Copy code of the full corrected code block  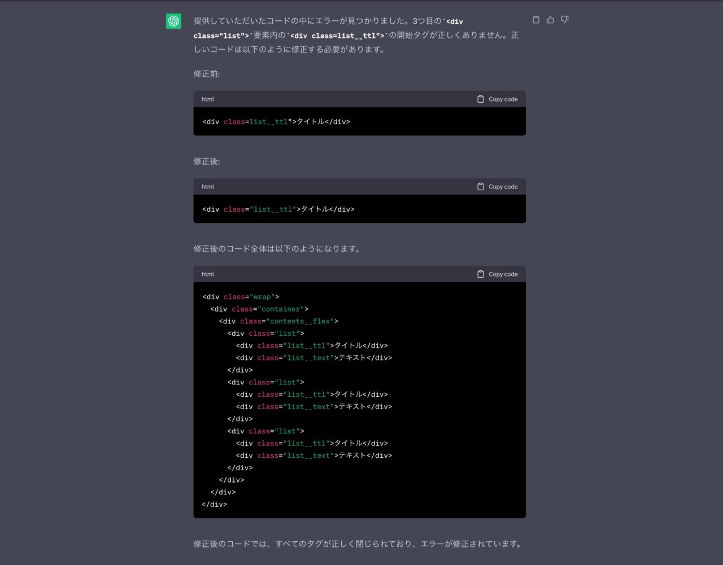pos(497,274)
